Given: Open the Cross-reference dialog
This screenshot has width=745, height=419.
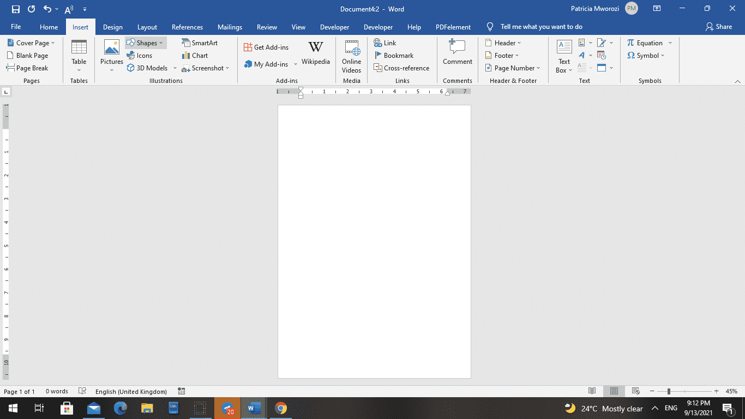Looking at the screenshot, I should 402,68.
